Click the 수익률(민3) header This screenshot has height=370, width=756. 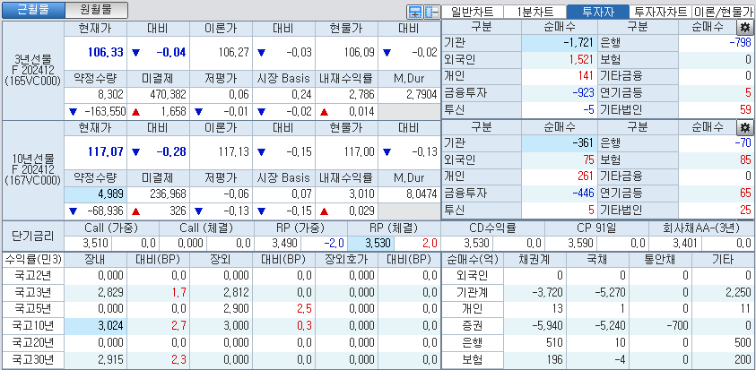pyautogui.click(x=33, y=259)
